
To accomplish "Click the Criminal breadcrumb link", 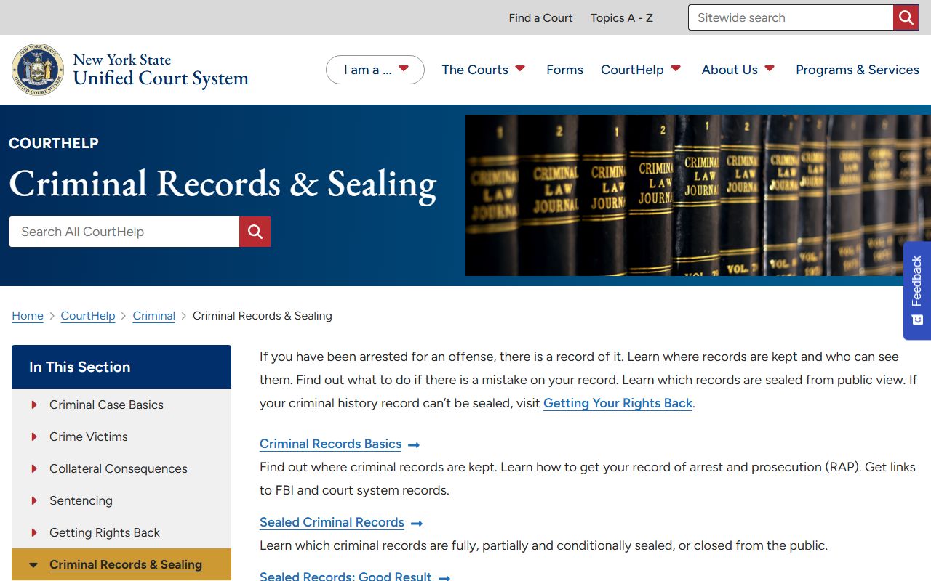I will [154, 316].
